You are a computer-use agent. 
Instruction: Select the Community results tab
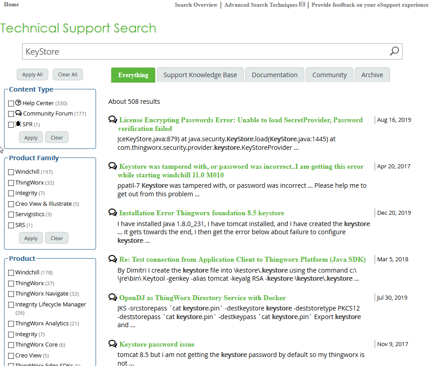pyautogui.click(x=329, y=74)
